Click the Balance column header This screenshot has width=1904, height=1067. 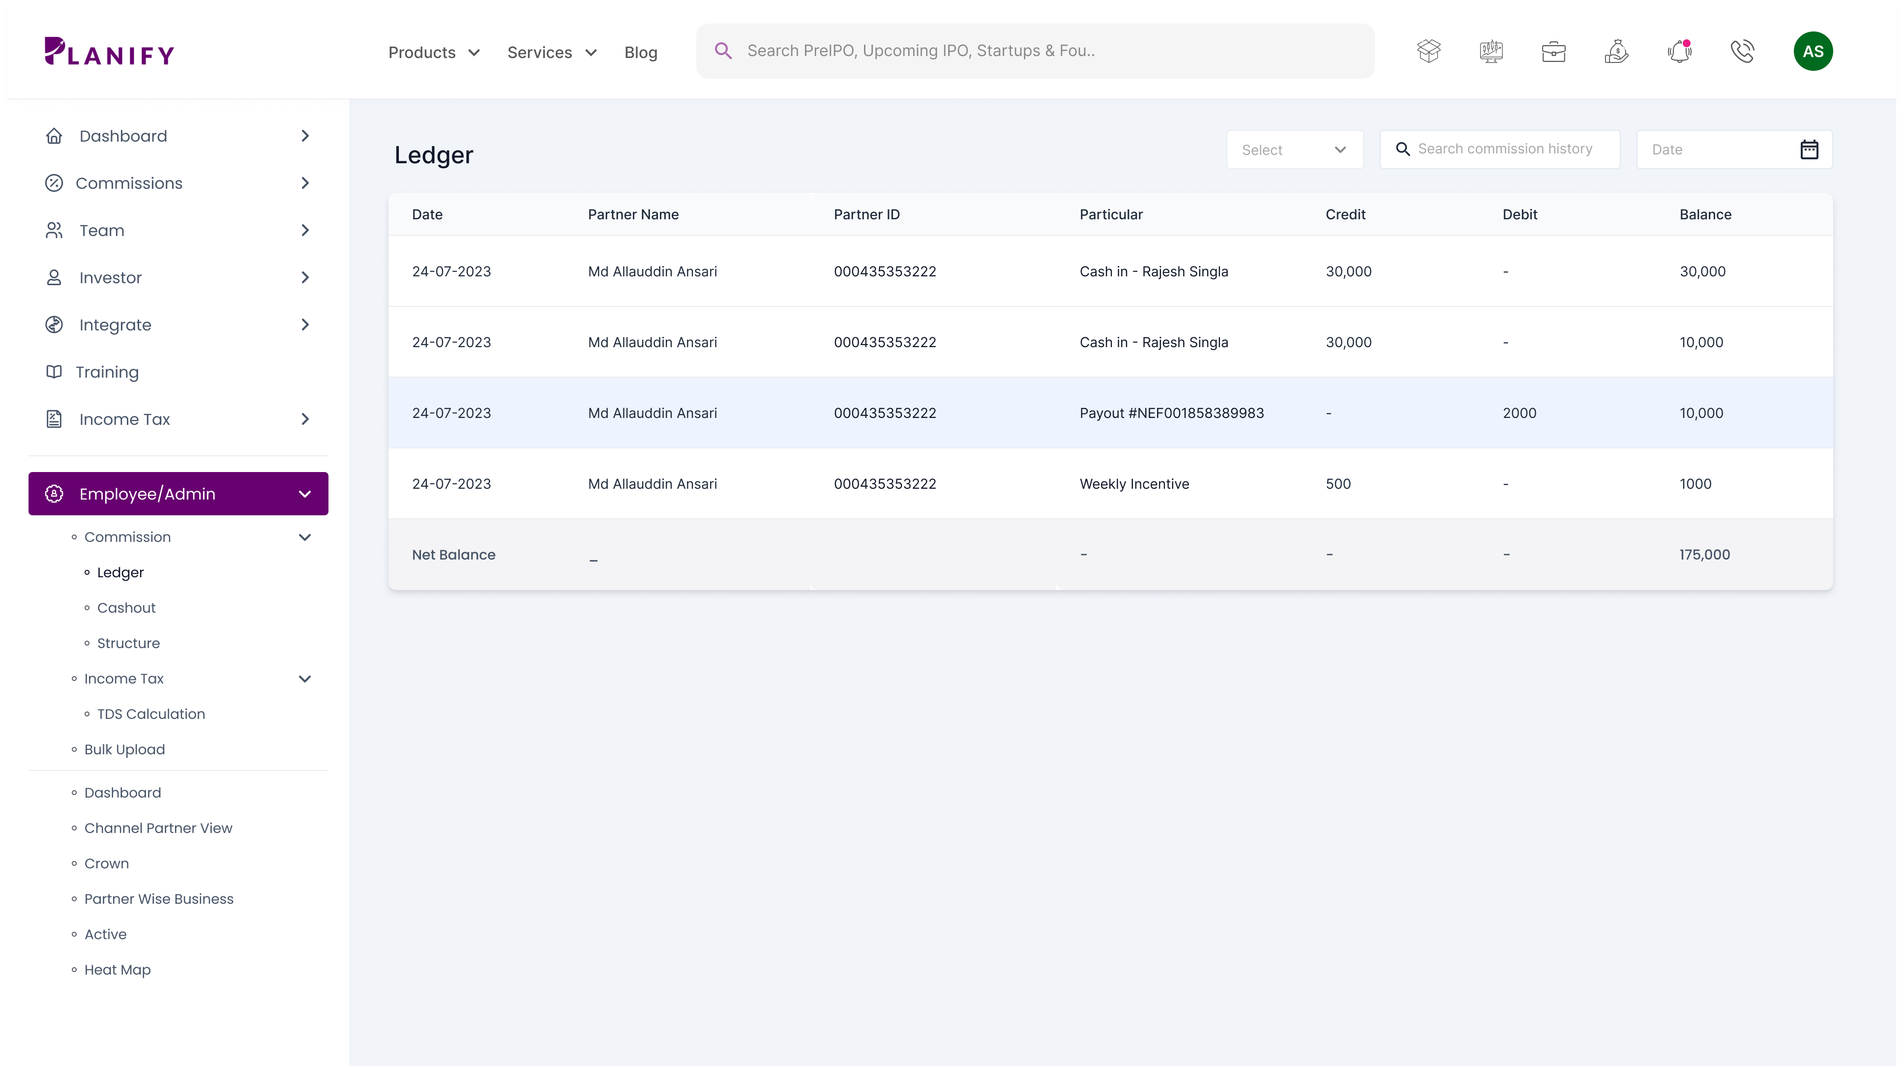click(x=1705, y=214)
